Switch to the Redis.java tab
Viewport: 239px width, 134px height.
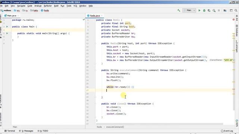point(94,16)
